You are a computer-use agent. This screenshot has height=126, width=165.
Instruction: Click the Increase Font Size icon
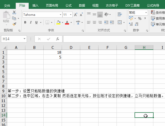pos(76,15)
